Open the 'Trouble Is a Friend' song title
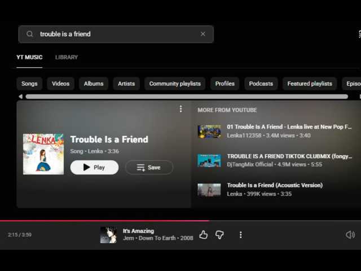The image size is (361, 271). coord(109,139)
